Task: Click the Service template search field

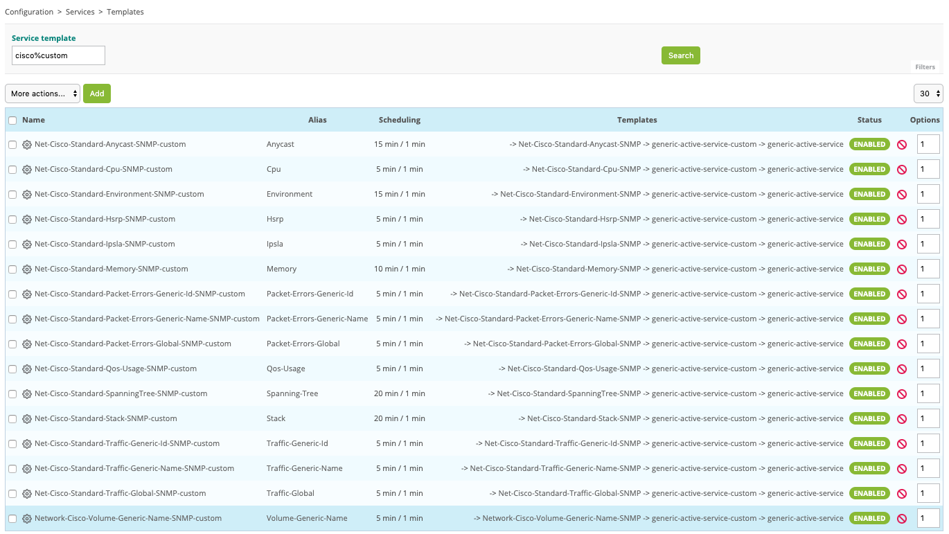Action: coord(58,55)
